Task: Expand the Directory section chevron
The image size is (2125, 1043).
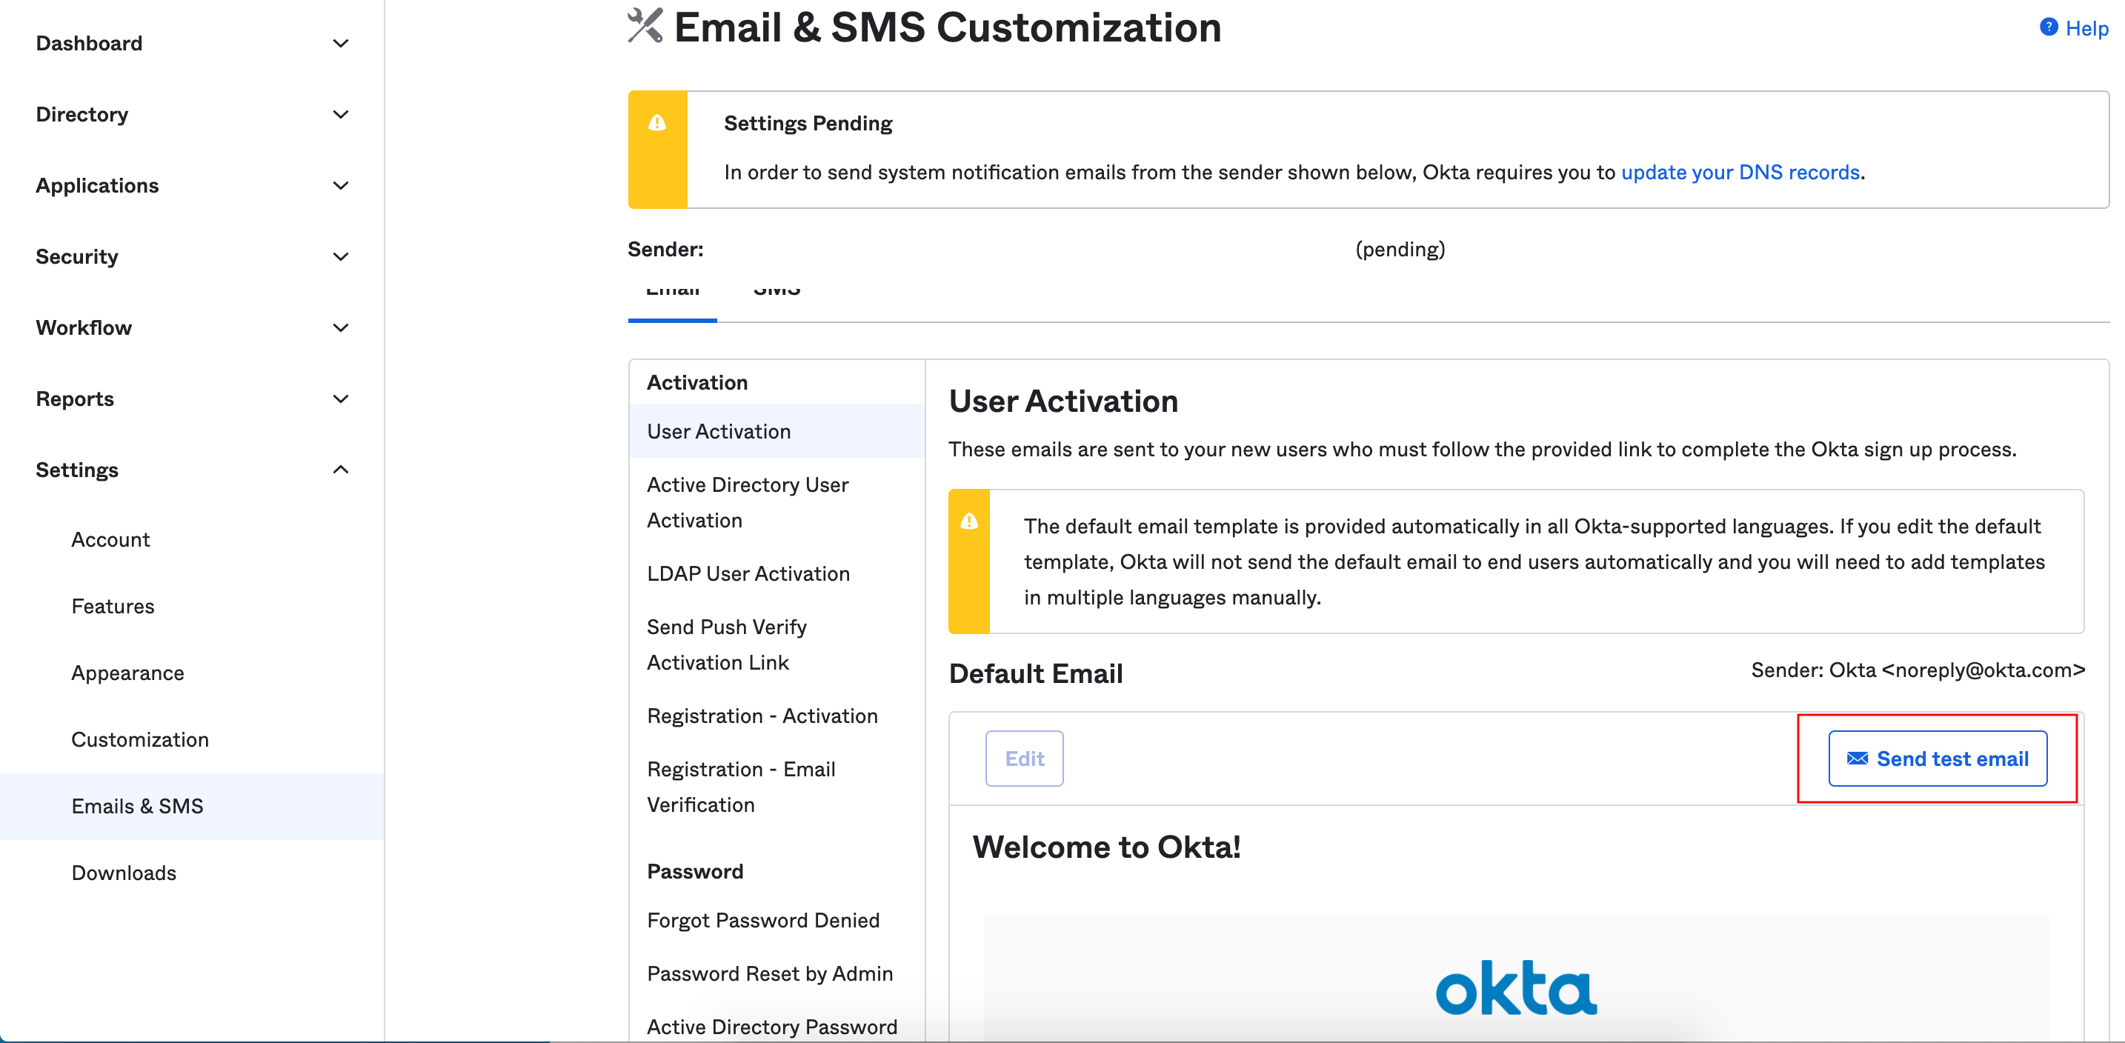Action: [x=341, y=114]
